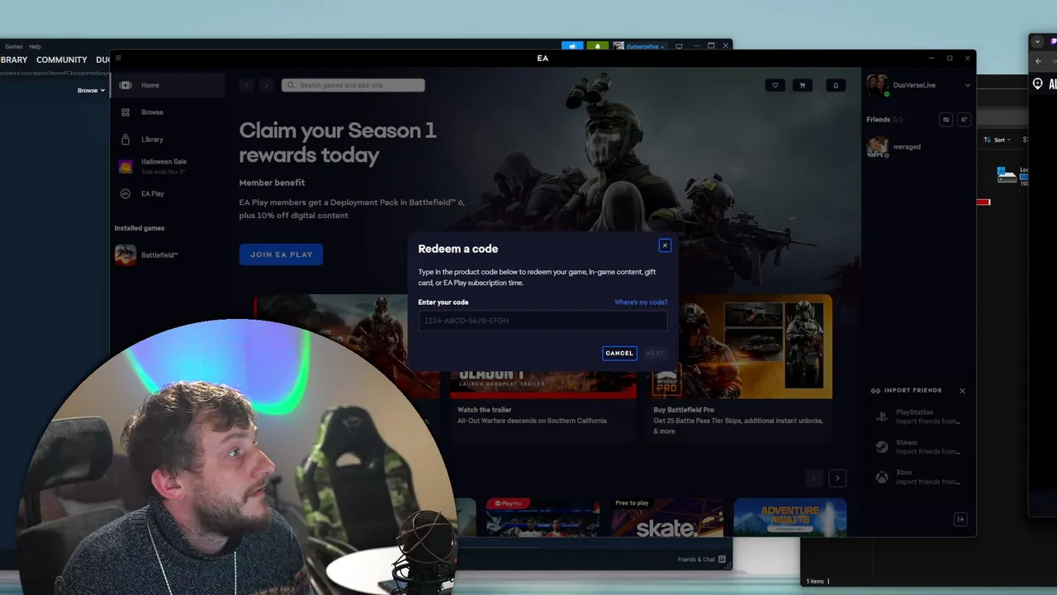Click the add friend icon
The image size is (1057, 595).
click(x=964, y=120)
